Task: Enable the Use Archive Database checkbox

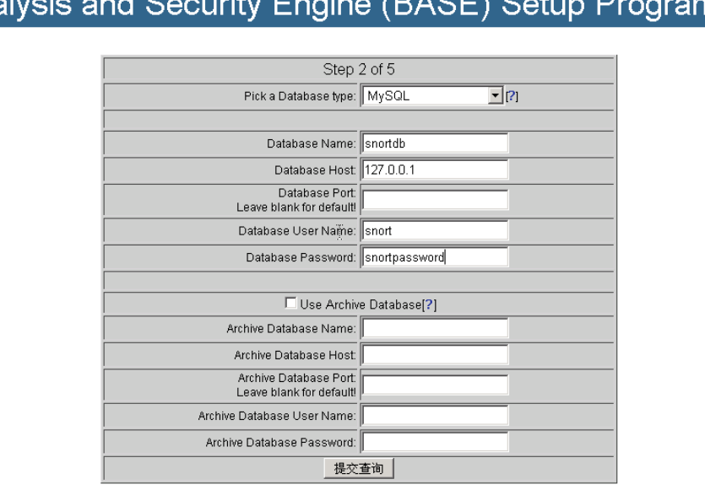Action: pyautogui.click(x=291, y=304)
